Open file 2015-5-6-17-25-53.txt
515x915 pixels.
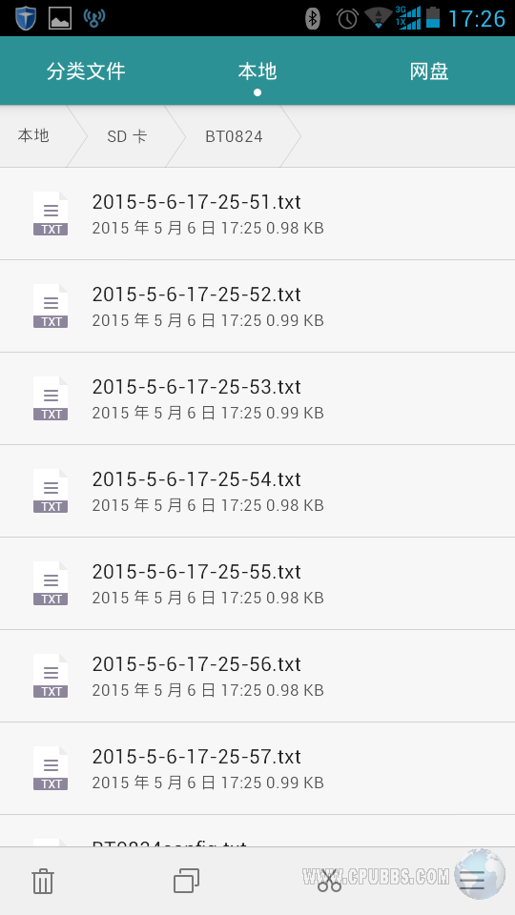click(257, 398)
